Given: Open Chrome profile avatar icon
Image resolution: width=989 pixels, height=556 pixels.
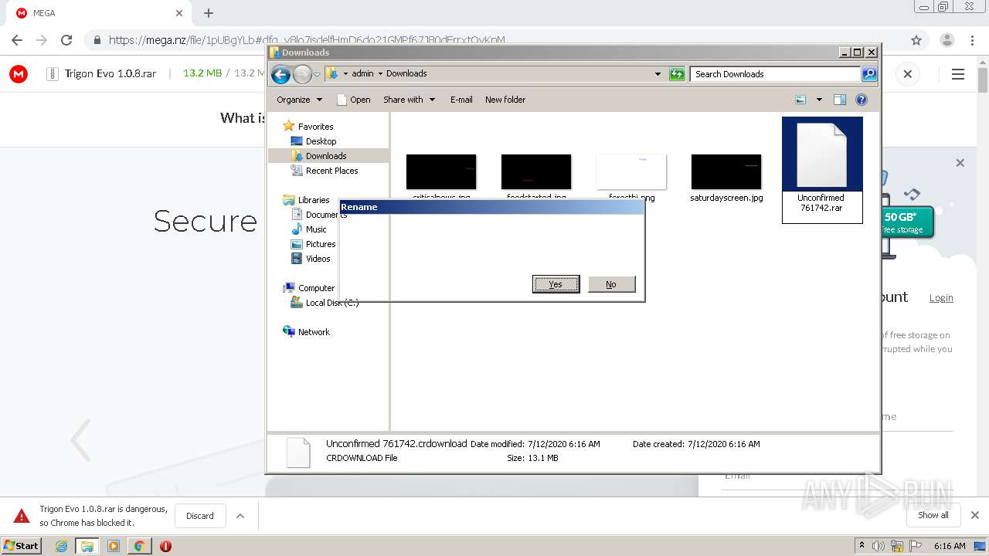Looking at the screenshot, I should pos(947,40).
